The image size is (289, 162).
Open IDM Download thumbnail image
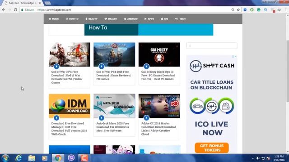click(70, 106)
